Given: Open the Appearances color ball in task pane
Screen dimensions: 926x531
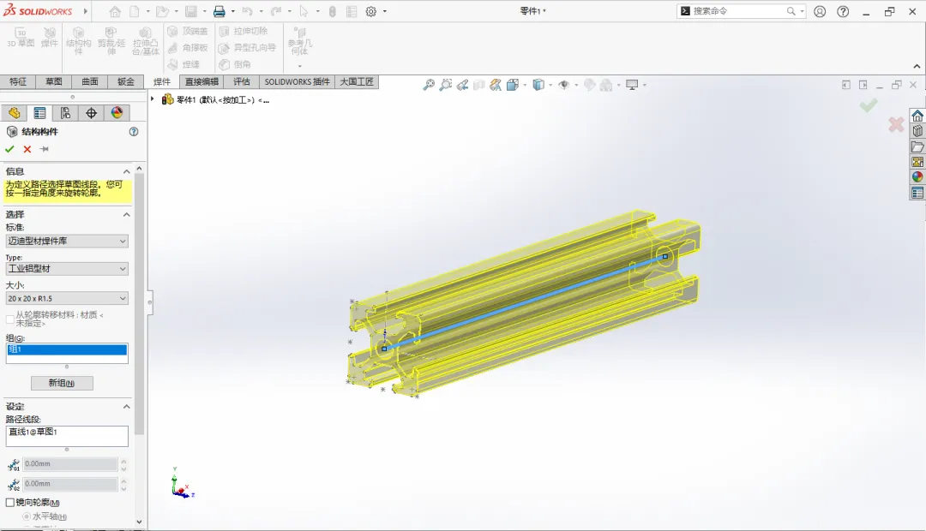Looking at the screenshot, I should pyautogui.click(x=917, y=177).
